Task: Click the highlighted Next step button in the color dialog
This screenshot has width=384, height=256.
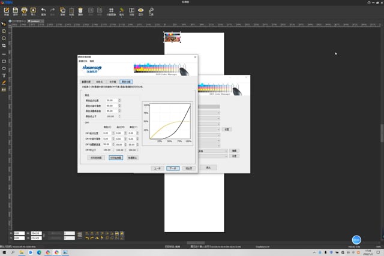Action: (x=173, y=168)
